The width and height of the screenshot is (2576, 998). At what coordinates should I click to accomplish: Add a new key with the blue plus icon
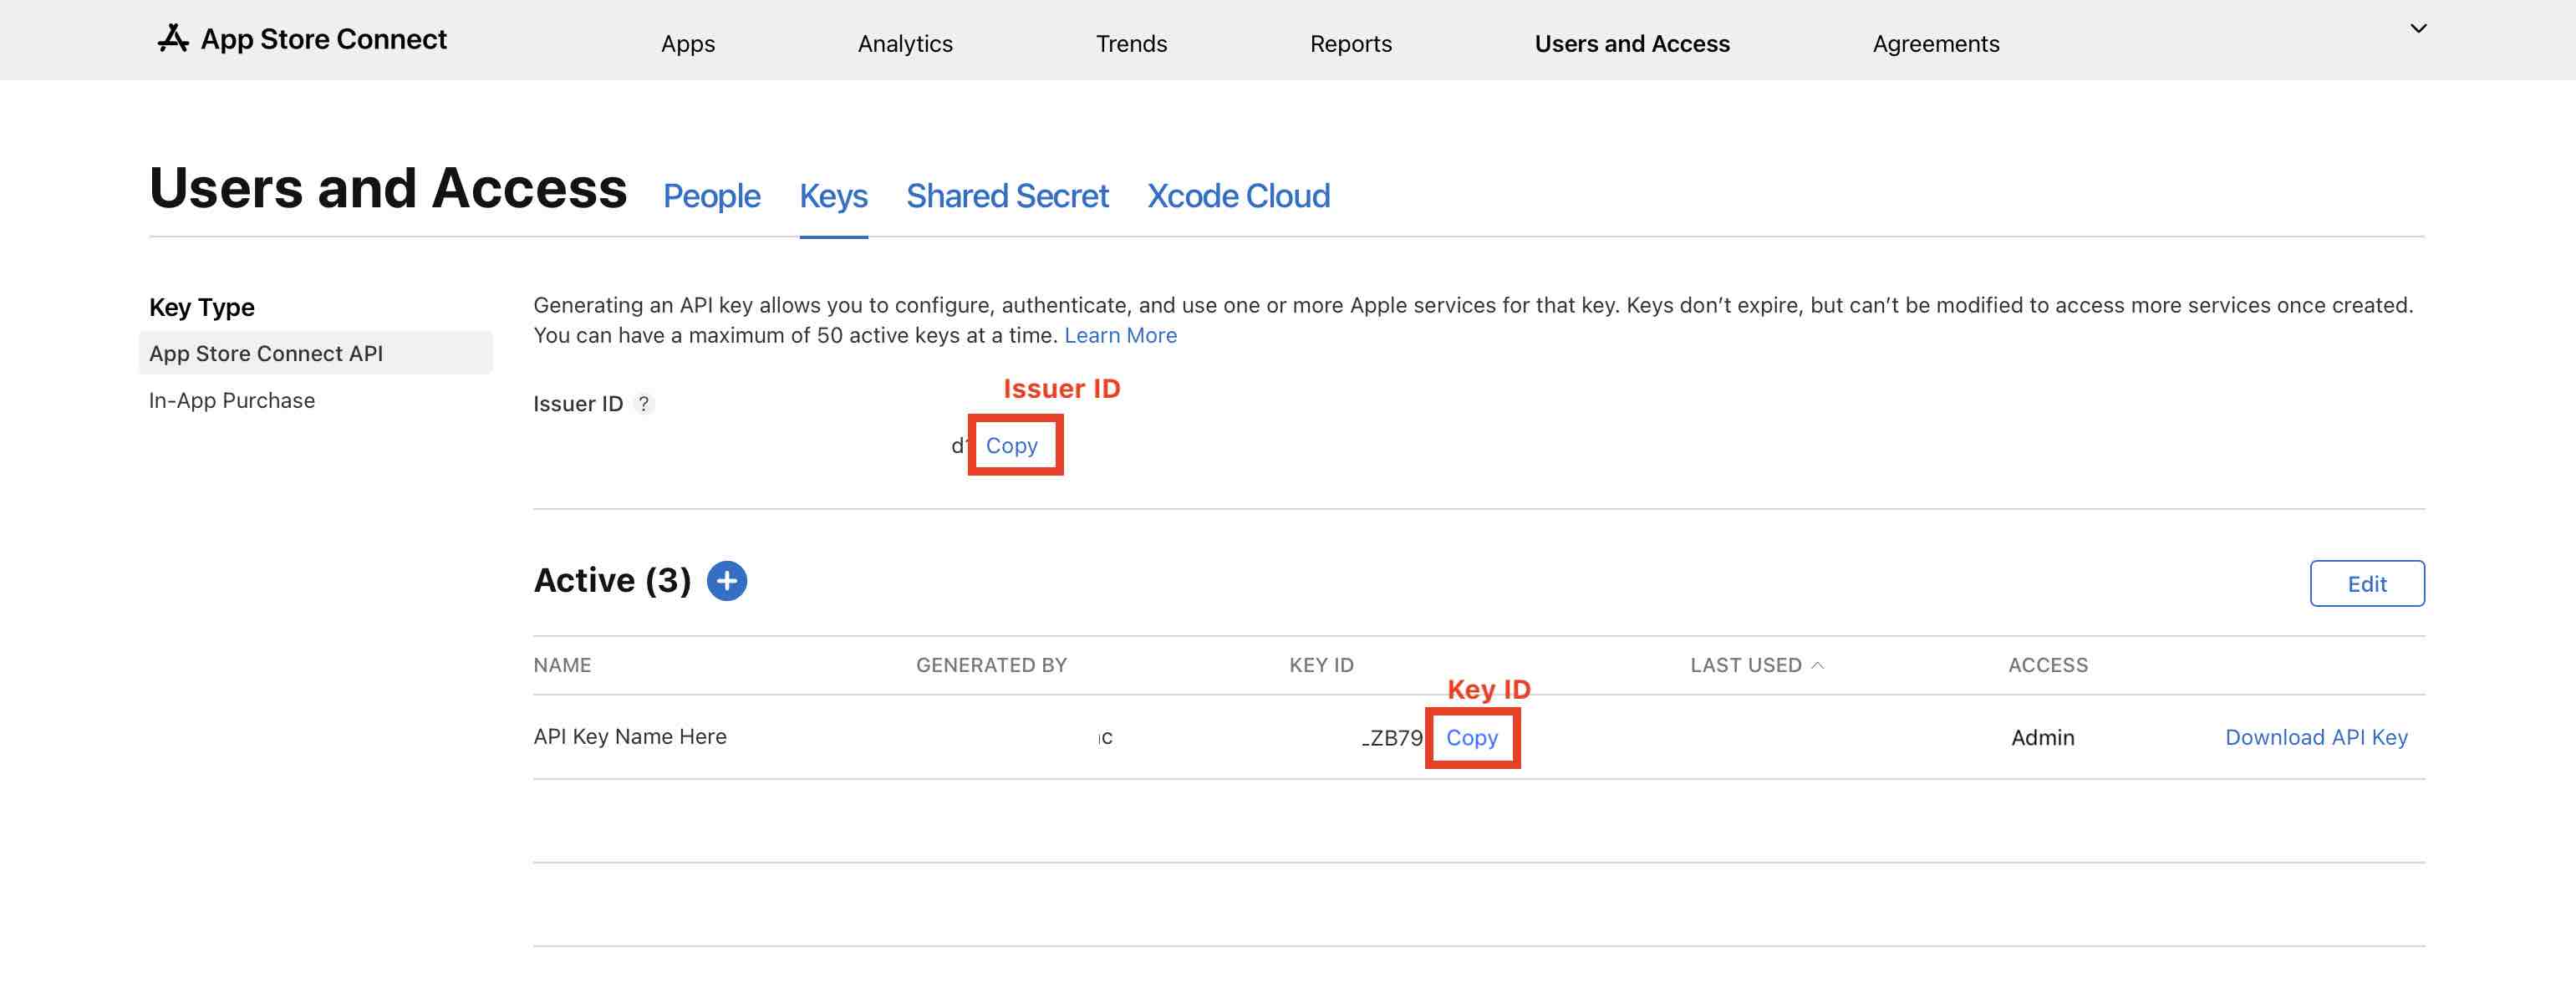[727, 581]
